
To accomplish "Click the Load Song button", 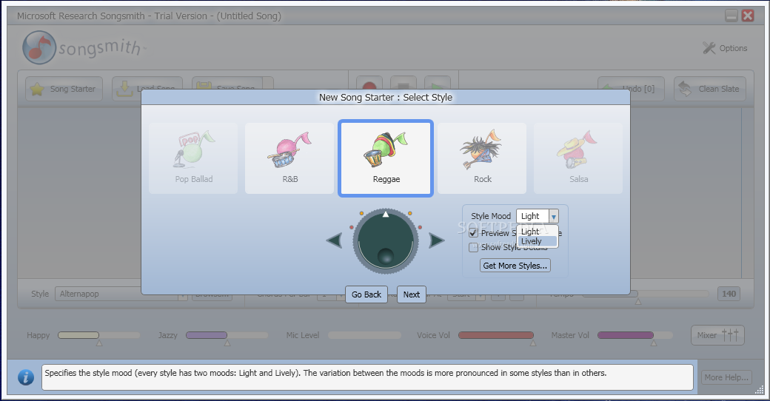I will click(x=147, y=84).
